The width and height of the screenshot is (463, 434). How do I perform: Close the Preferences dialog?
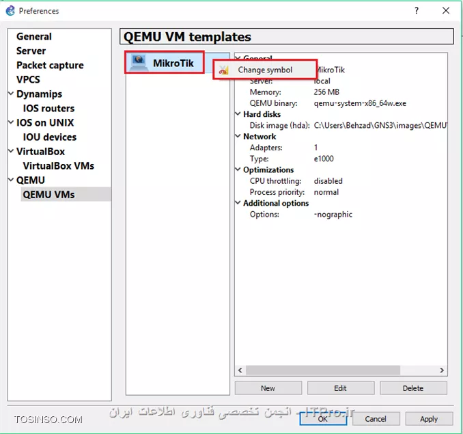(x=446, y=11)
